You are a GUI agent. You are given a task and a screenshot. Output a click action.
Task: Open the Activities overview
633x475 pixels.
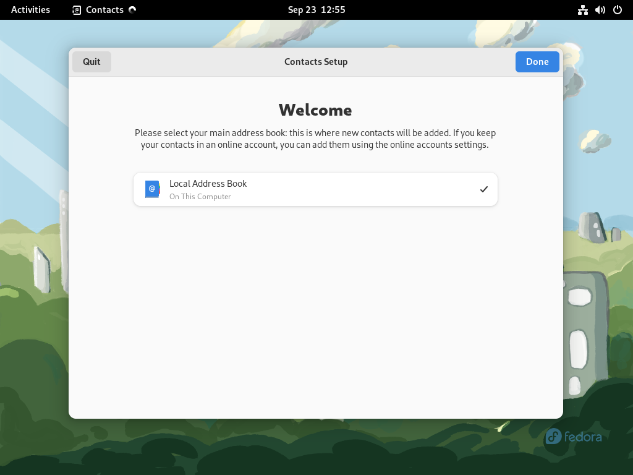pyautogui.click(x=30, y=10)
